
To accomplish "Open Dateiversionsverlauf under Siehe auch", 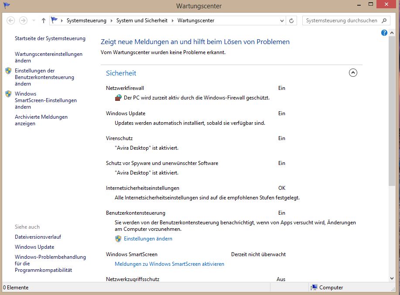I will click(38, 237).
